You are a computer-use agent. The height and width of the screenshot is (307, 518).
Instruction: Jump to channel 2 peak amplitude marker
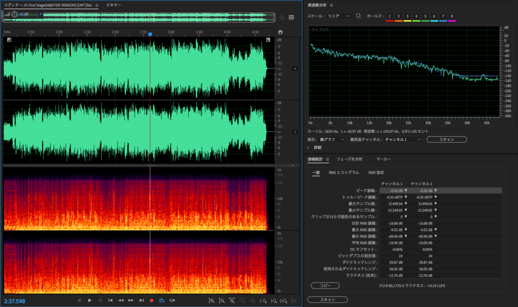[x=436, y=190]
